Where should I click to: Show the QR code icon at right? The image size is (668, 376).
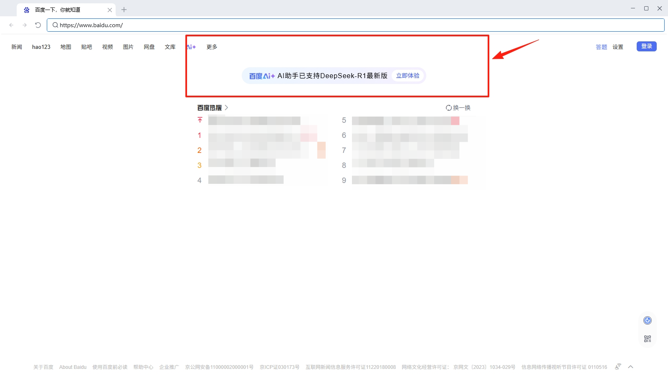648,339
